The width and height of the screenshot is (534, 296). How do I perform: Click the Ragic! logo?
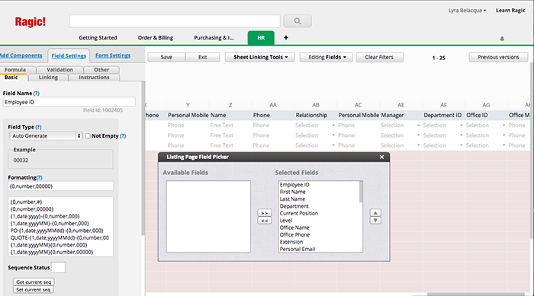[30, 22]
